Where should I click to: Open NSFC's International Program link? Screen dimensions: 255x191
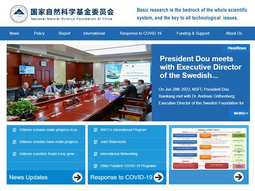coord(123,130)
